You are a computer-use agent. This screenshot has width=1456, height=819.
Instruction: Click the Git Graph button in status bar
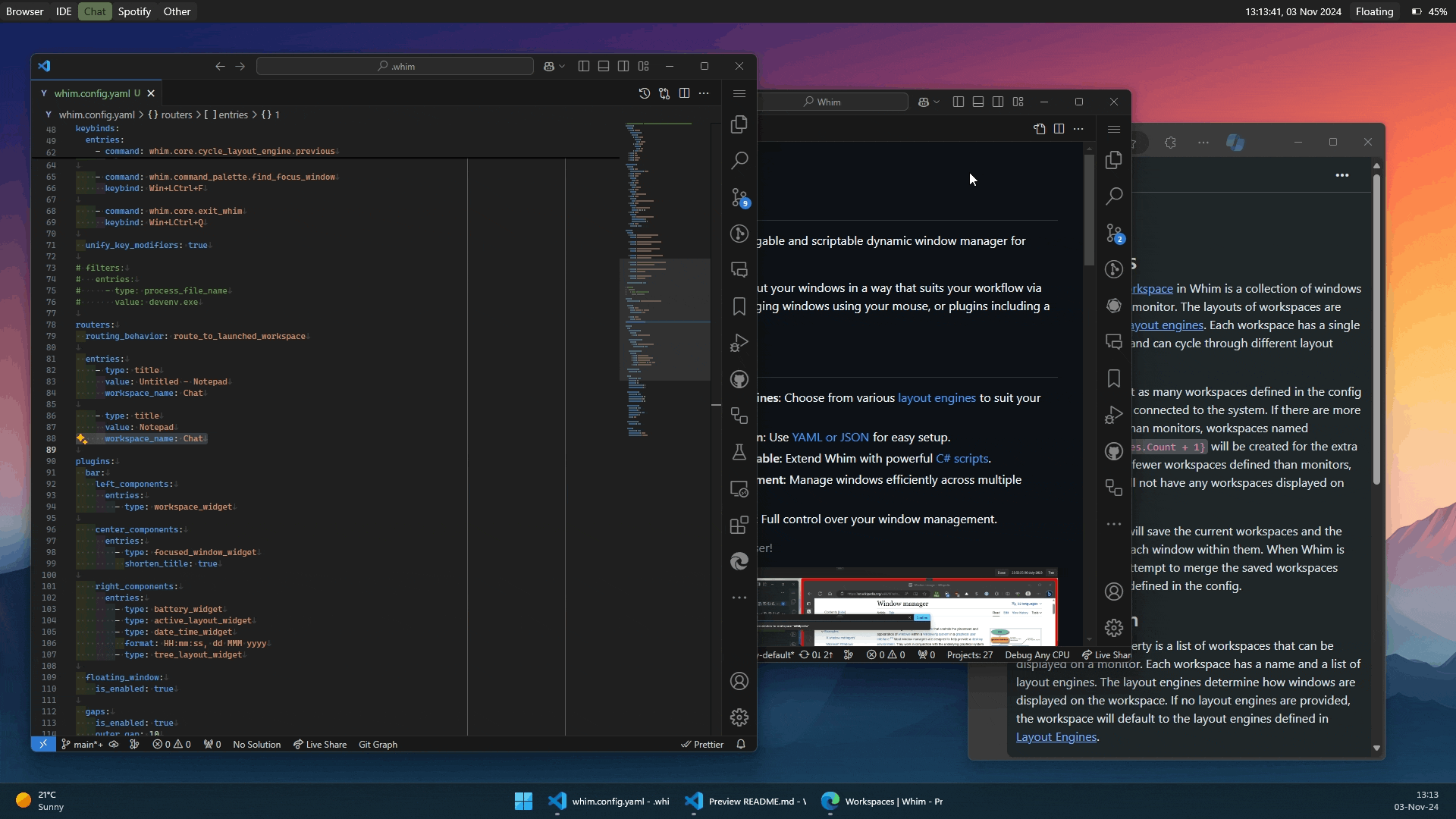pos(378,744)
